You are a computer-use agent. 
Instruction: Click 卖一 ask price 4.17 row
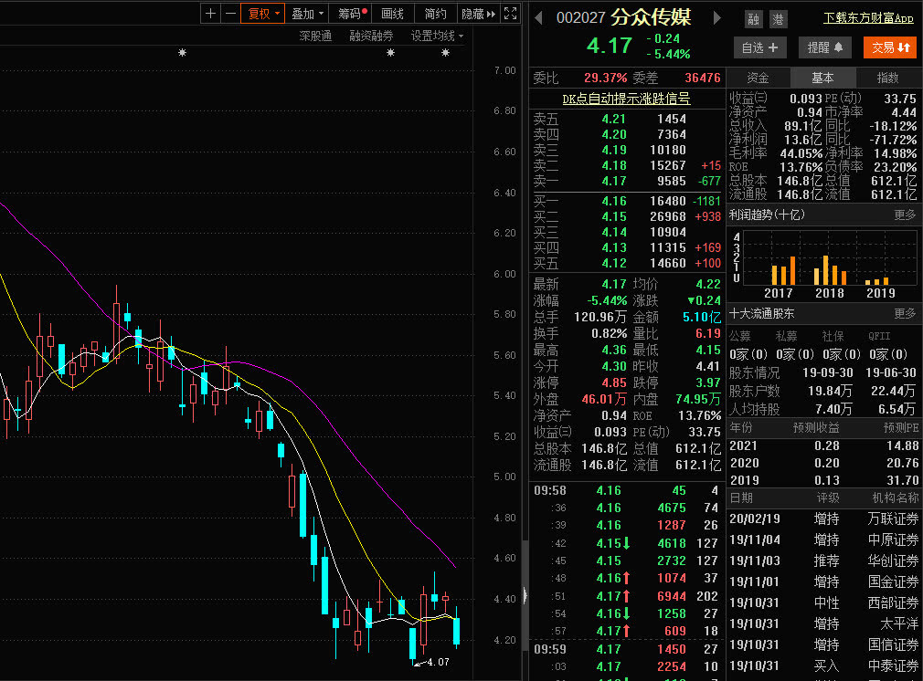point(627,181)
